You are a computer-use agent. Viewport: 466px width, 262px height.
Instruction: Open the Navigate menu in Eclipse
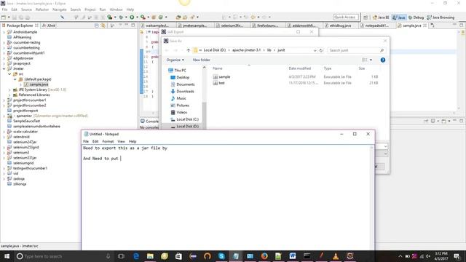pyautogui.click(x=60, y=9)
